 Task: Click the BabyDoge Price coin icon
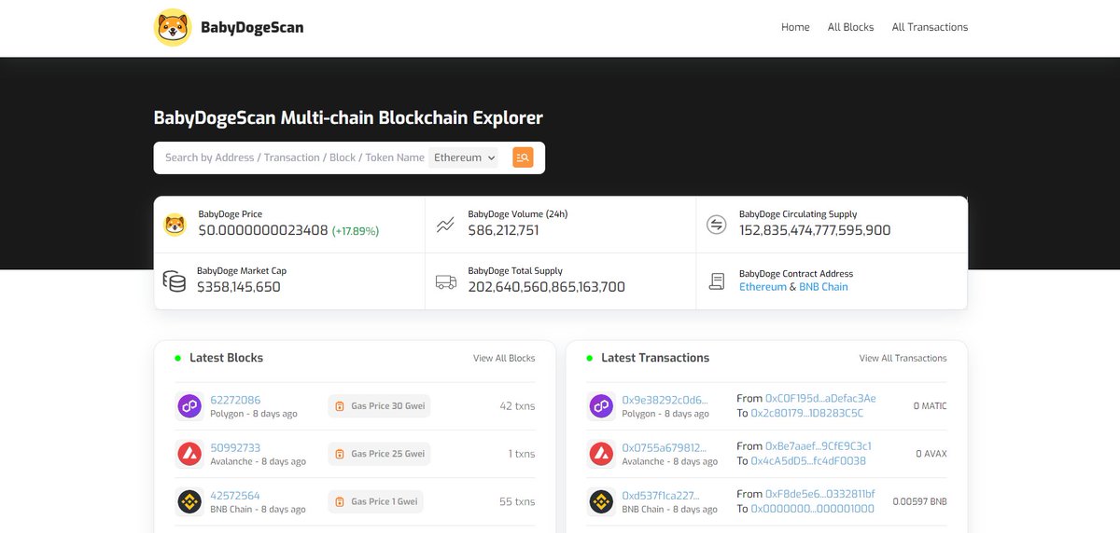point(175,225)
